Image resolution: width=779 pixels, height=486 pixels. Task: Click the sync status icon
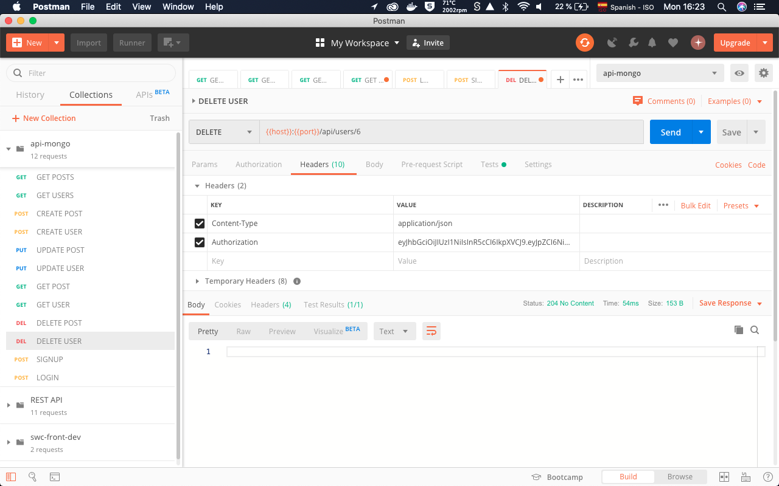pyautogui.click(x=584, y=43)
